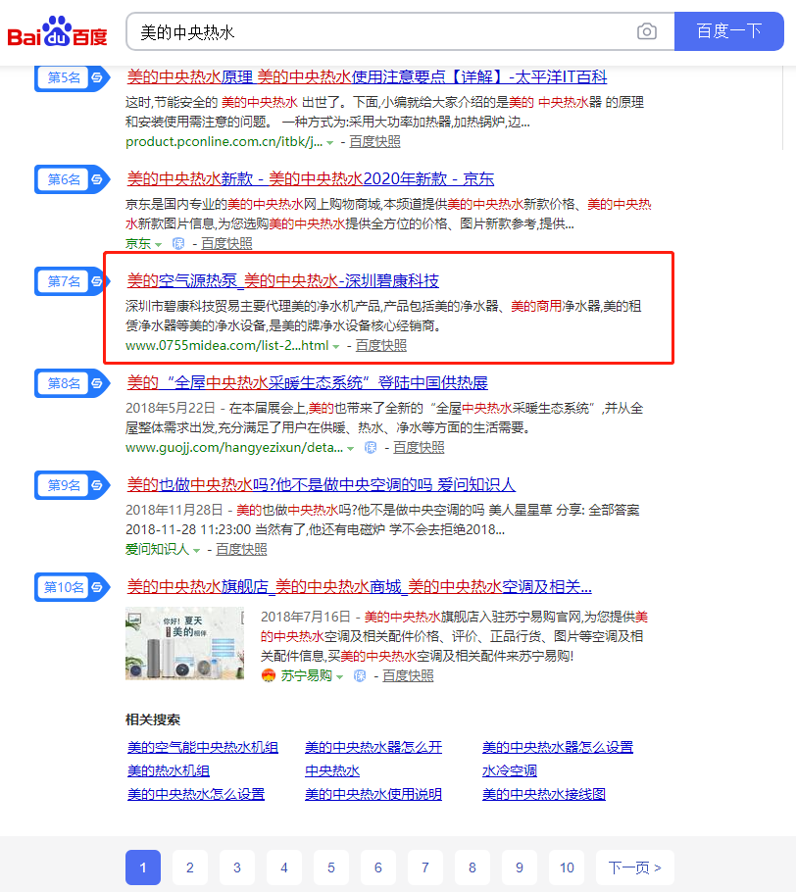Go to results page 2

(190, 867)
